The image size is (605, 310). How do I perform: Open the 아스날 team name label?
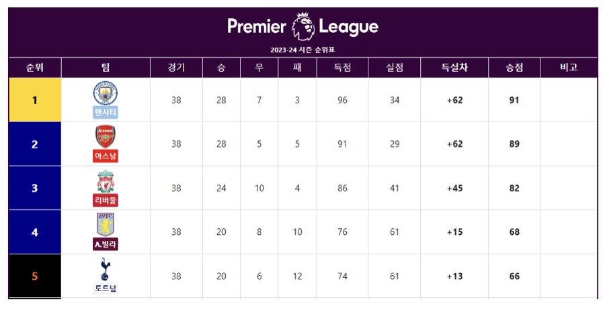[x=106, y=156]
